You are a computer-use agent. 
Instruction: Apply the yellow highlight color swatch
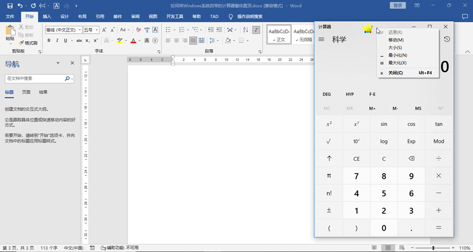click(120, 40)
